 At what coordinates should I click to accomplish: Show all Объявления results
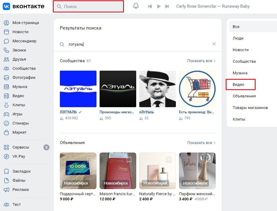(x=201, y=143)
